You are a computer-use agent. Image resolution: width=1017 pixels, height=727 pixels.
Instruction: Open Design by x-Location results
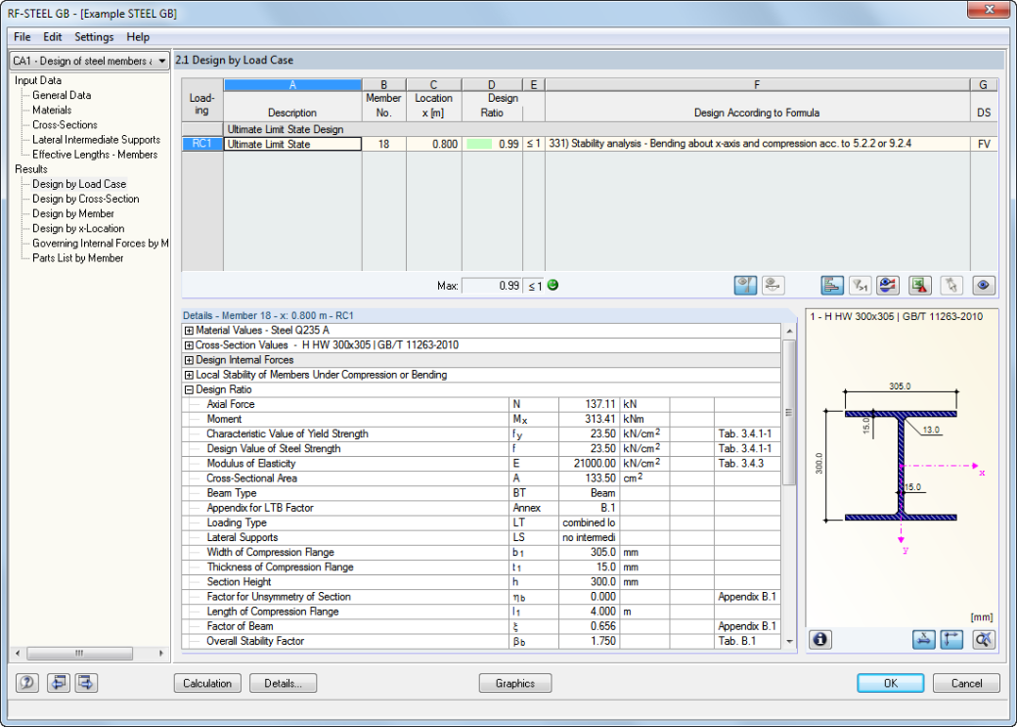pyautogui.click(x=78, y=229)
